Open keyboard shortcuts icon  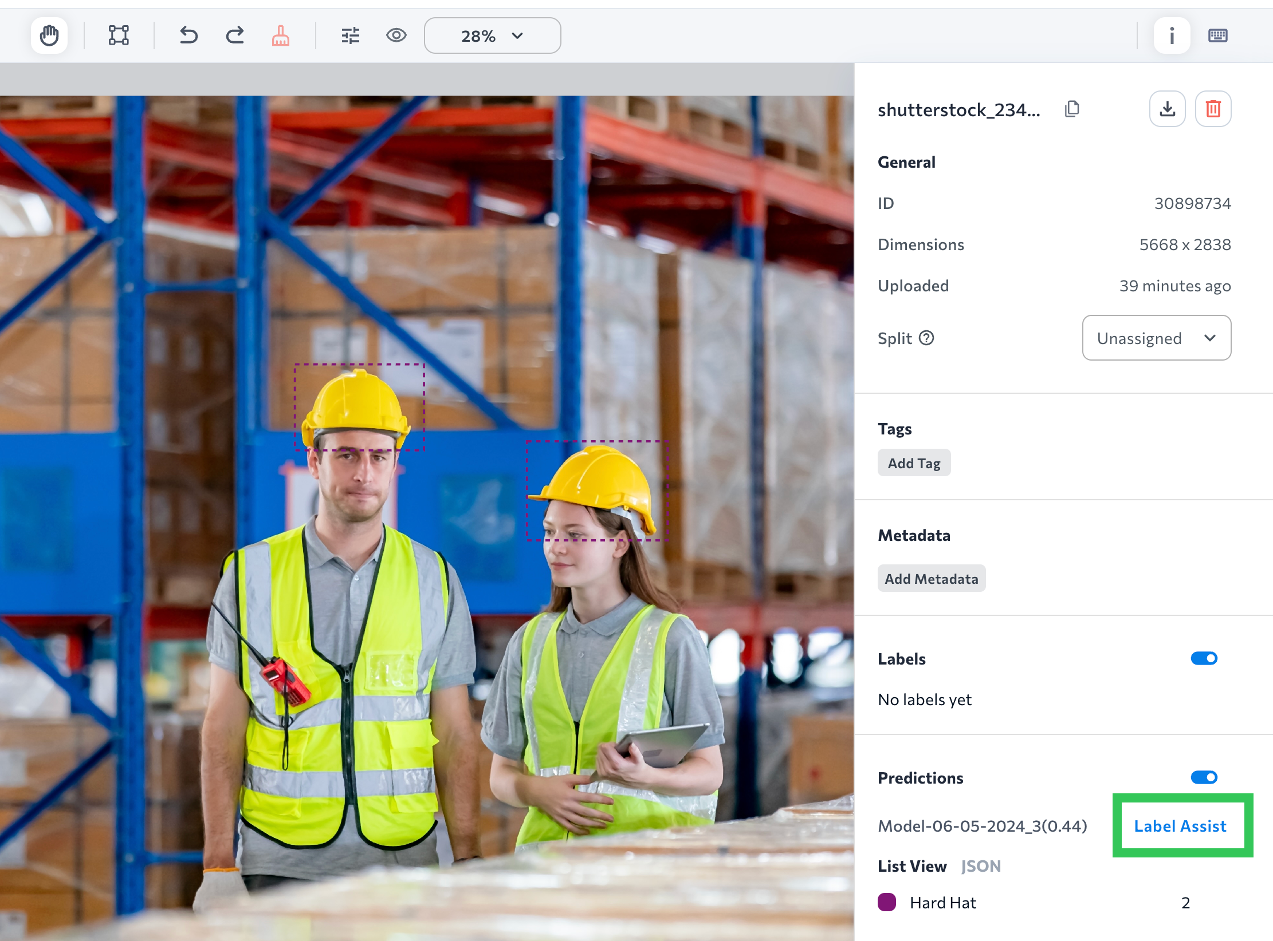click(x=1217, y=35)
